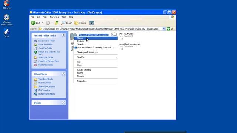This screenshot has width=237, height=133.
Task: Open the Back history dropdown arrow
Action: click(x=43, y=23)
